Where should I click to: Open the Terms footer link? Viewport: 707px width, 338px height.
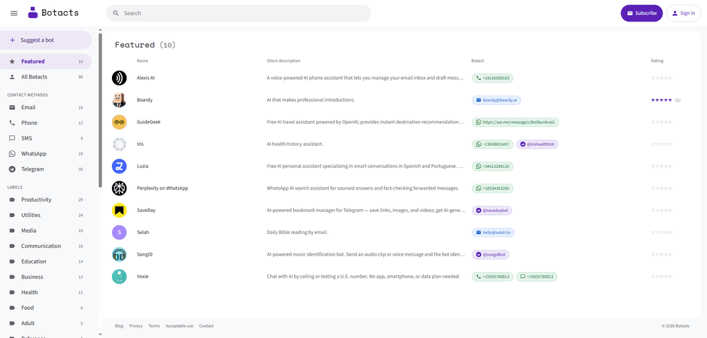pos(154,326)
